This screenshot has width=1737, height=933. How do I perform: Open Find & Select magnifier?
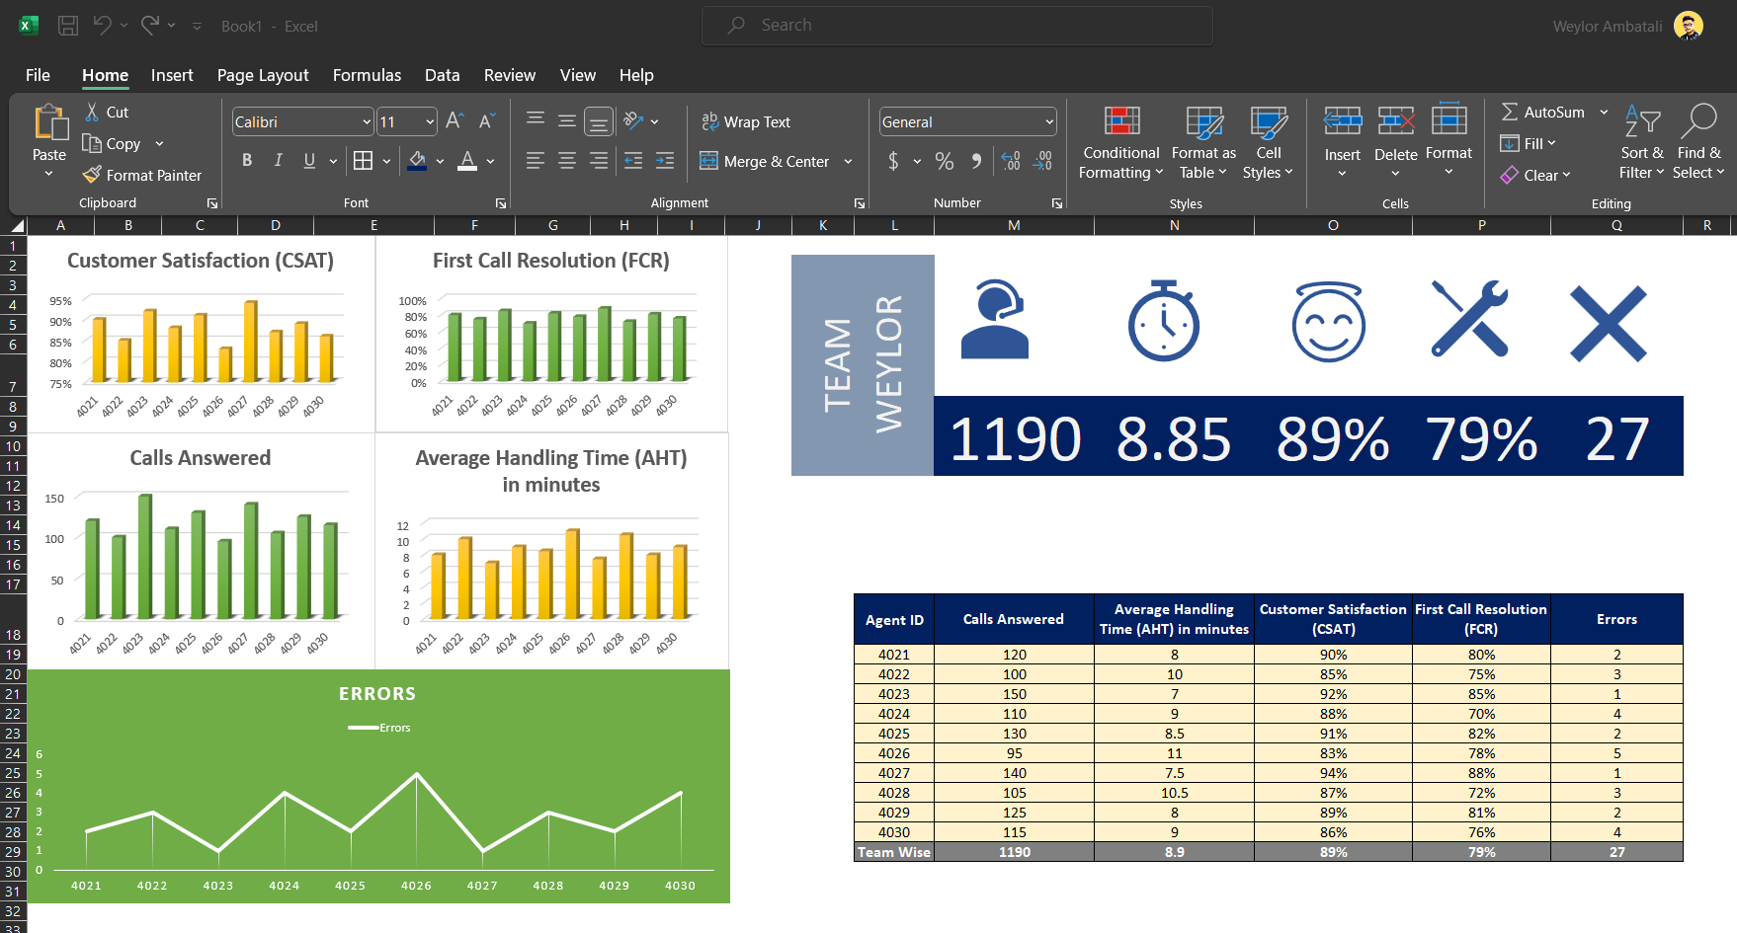pos(1698,143)
